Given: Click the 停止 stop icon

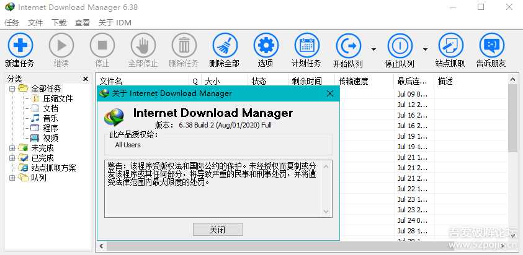Looking at the screenshot, I should 102,45.
